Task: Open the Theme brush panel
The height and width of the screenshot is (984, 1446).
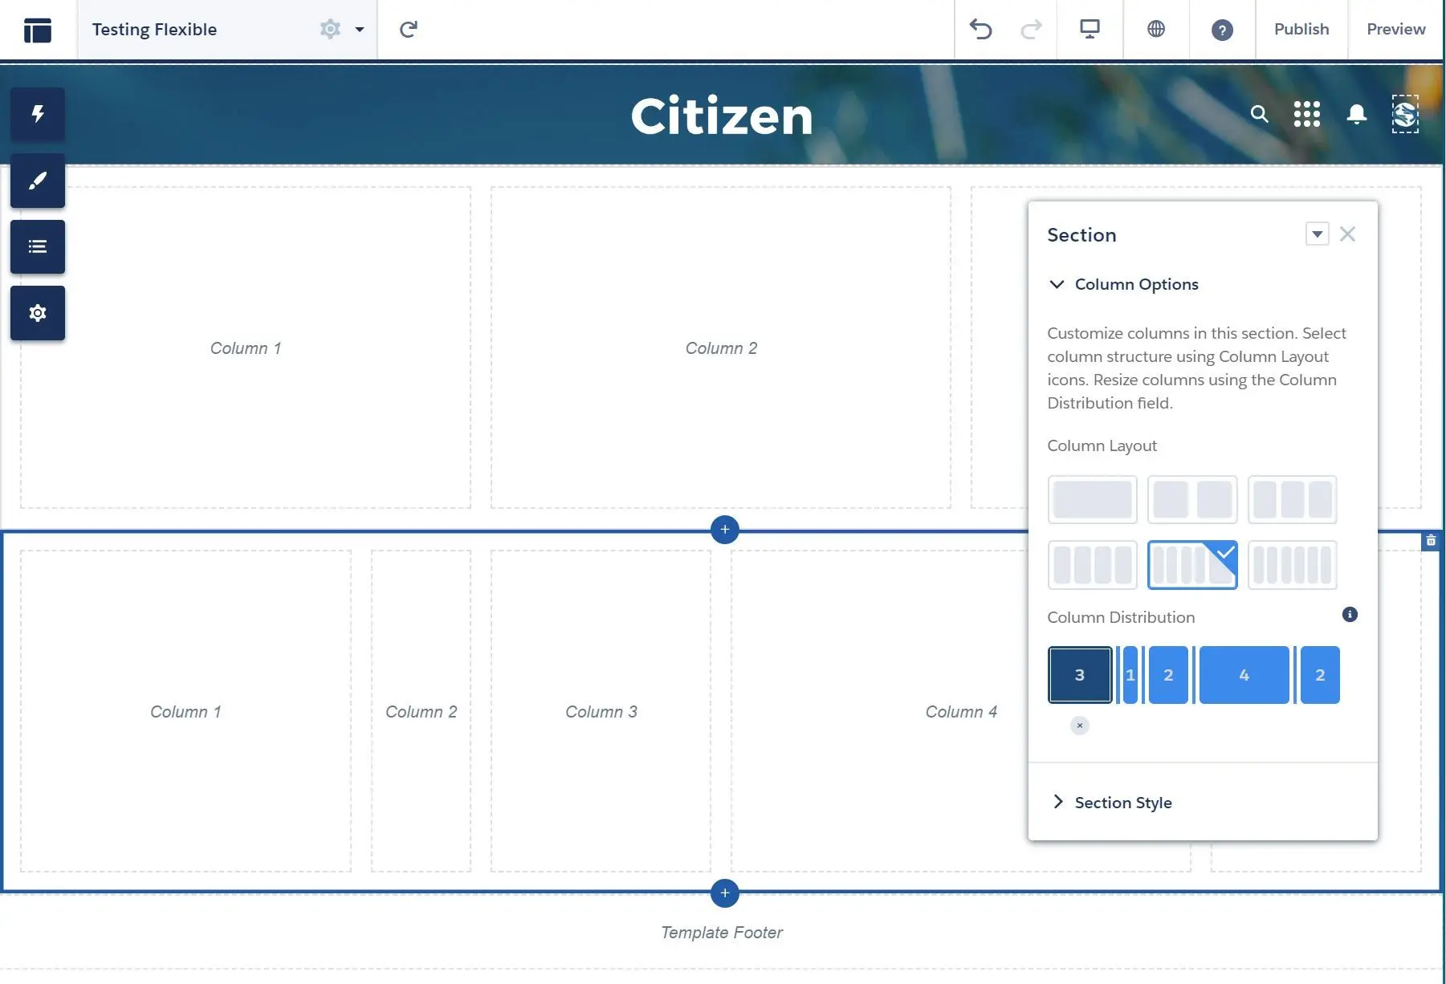Action: coord(38,181)
